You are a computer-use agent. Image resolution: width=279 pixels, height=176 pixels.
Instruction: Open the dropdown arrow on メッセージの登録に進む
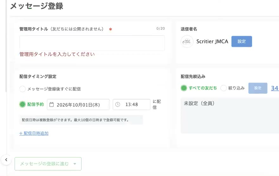coord(75,164)
